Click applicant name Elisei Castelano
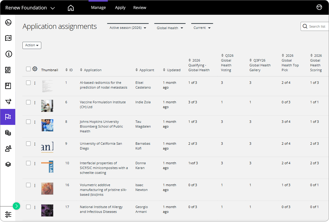The width and height of the screenshot is (329, 222). click(143, 85)
